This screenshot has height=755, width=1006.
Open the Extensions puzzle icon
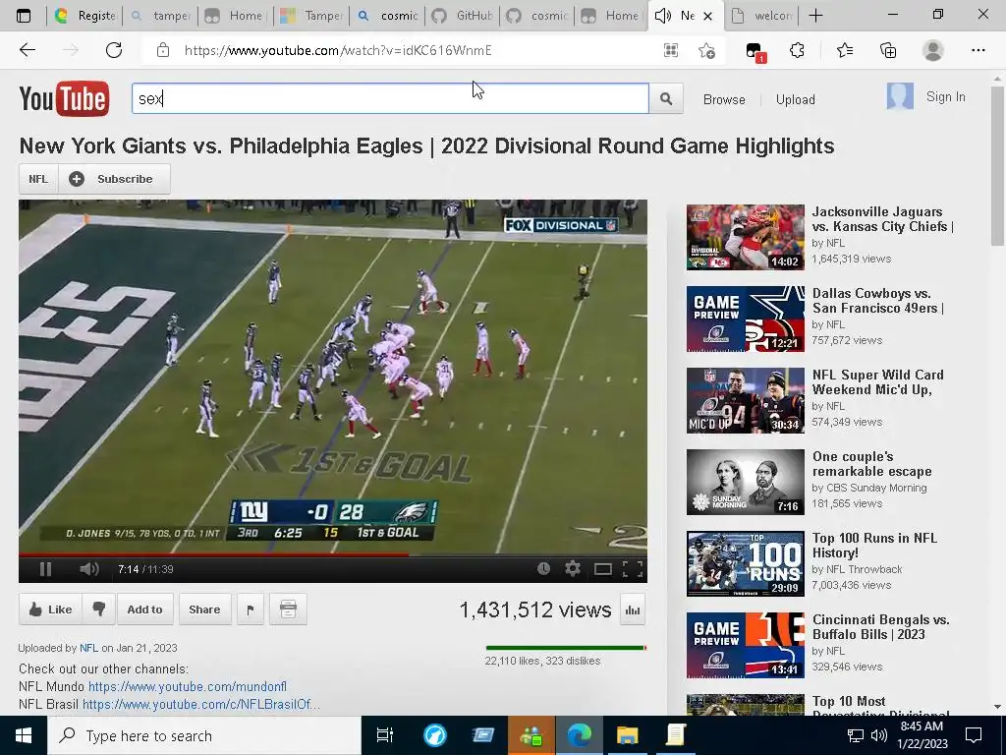click(x=797, y=50)
